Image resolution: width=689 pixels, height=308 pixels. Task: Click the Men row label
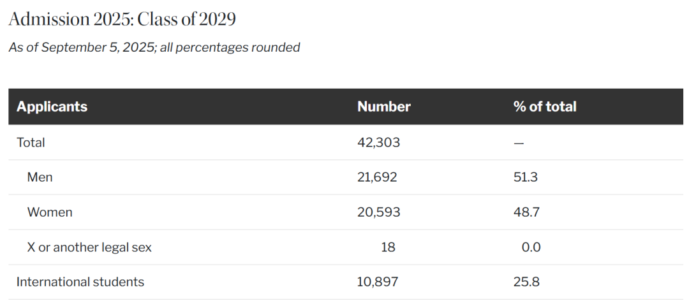pos(40,177)
